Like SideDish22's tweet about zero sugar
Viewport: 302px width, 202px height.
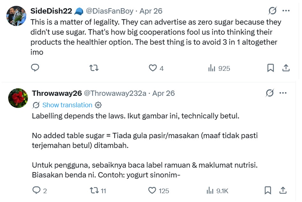(153, 68)
